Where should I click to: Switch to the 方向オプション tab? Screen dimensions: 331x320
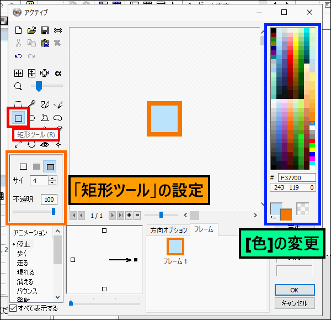pyautogui.click(x=168, y=230)
